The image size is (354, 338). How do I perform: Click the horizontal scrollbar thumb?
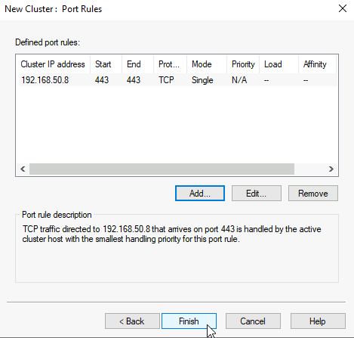click(162, 169)
